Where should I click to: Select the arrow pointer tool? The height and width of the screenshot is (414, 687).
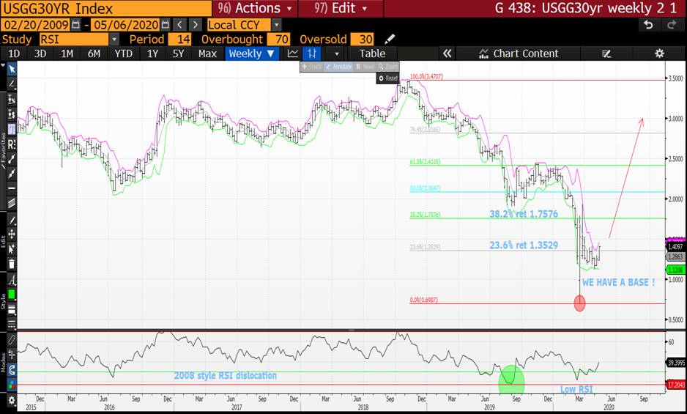pyautogui.click(x=12, y=69)
